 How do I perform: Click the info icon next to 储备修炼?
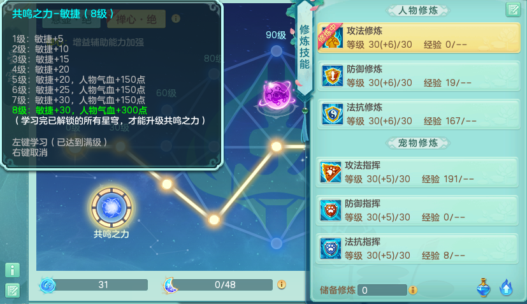coord(413,290)
